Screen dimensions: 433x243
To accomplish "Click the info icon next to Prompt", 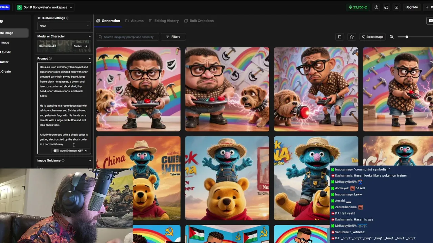I will point(50,58).
